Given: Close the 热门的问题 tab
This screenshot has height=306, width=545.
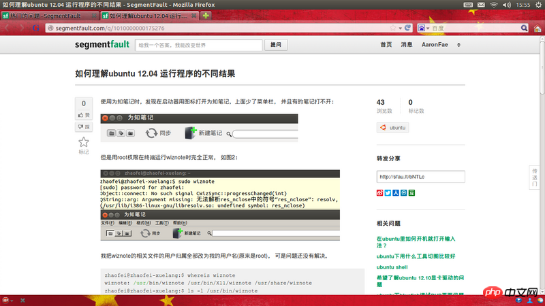Looking at the screenshot, I should click(94, 16).
